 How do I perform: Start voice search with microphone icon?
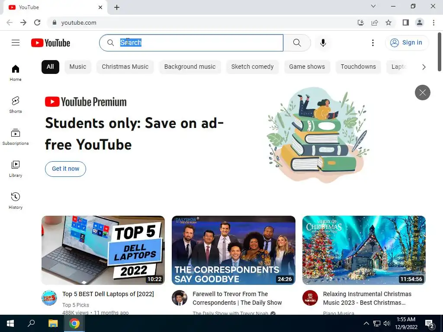pyautogui.click(x=323, y=43)
